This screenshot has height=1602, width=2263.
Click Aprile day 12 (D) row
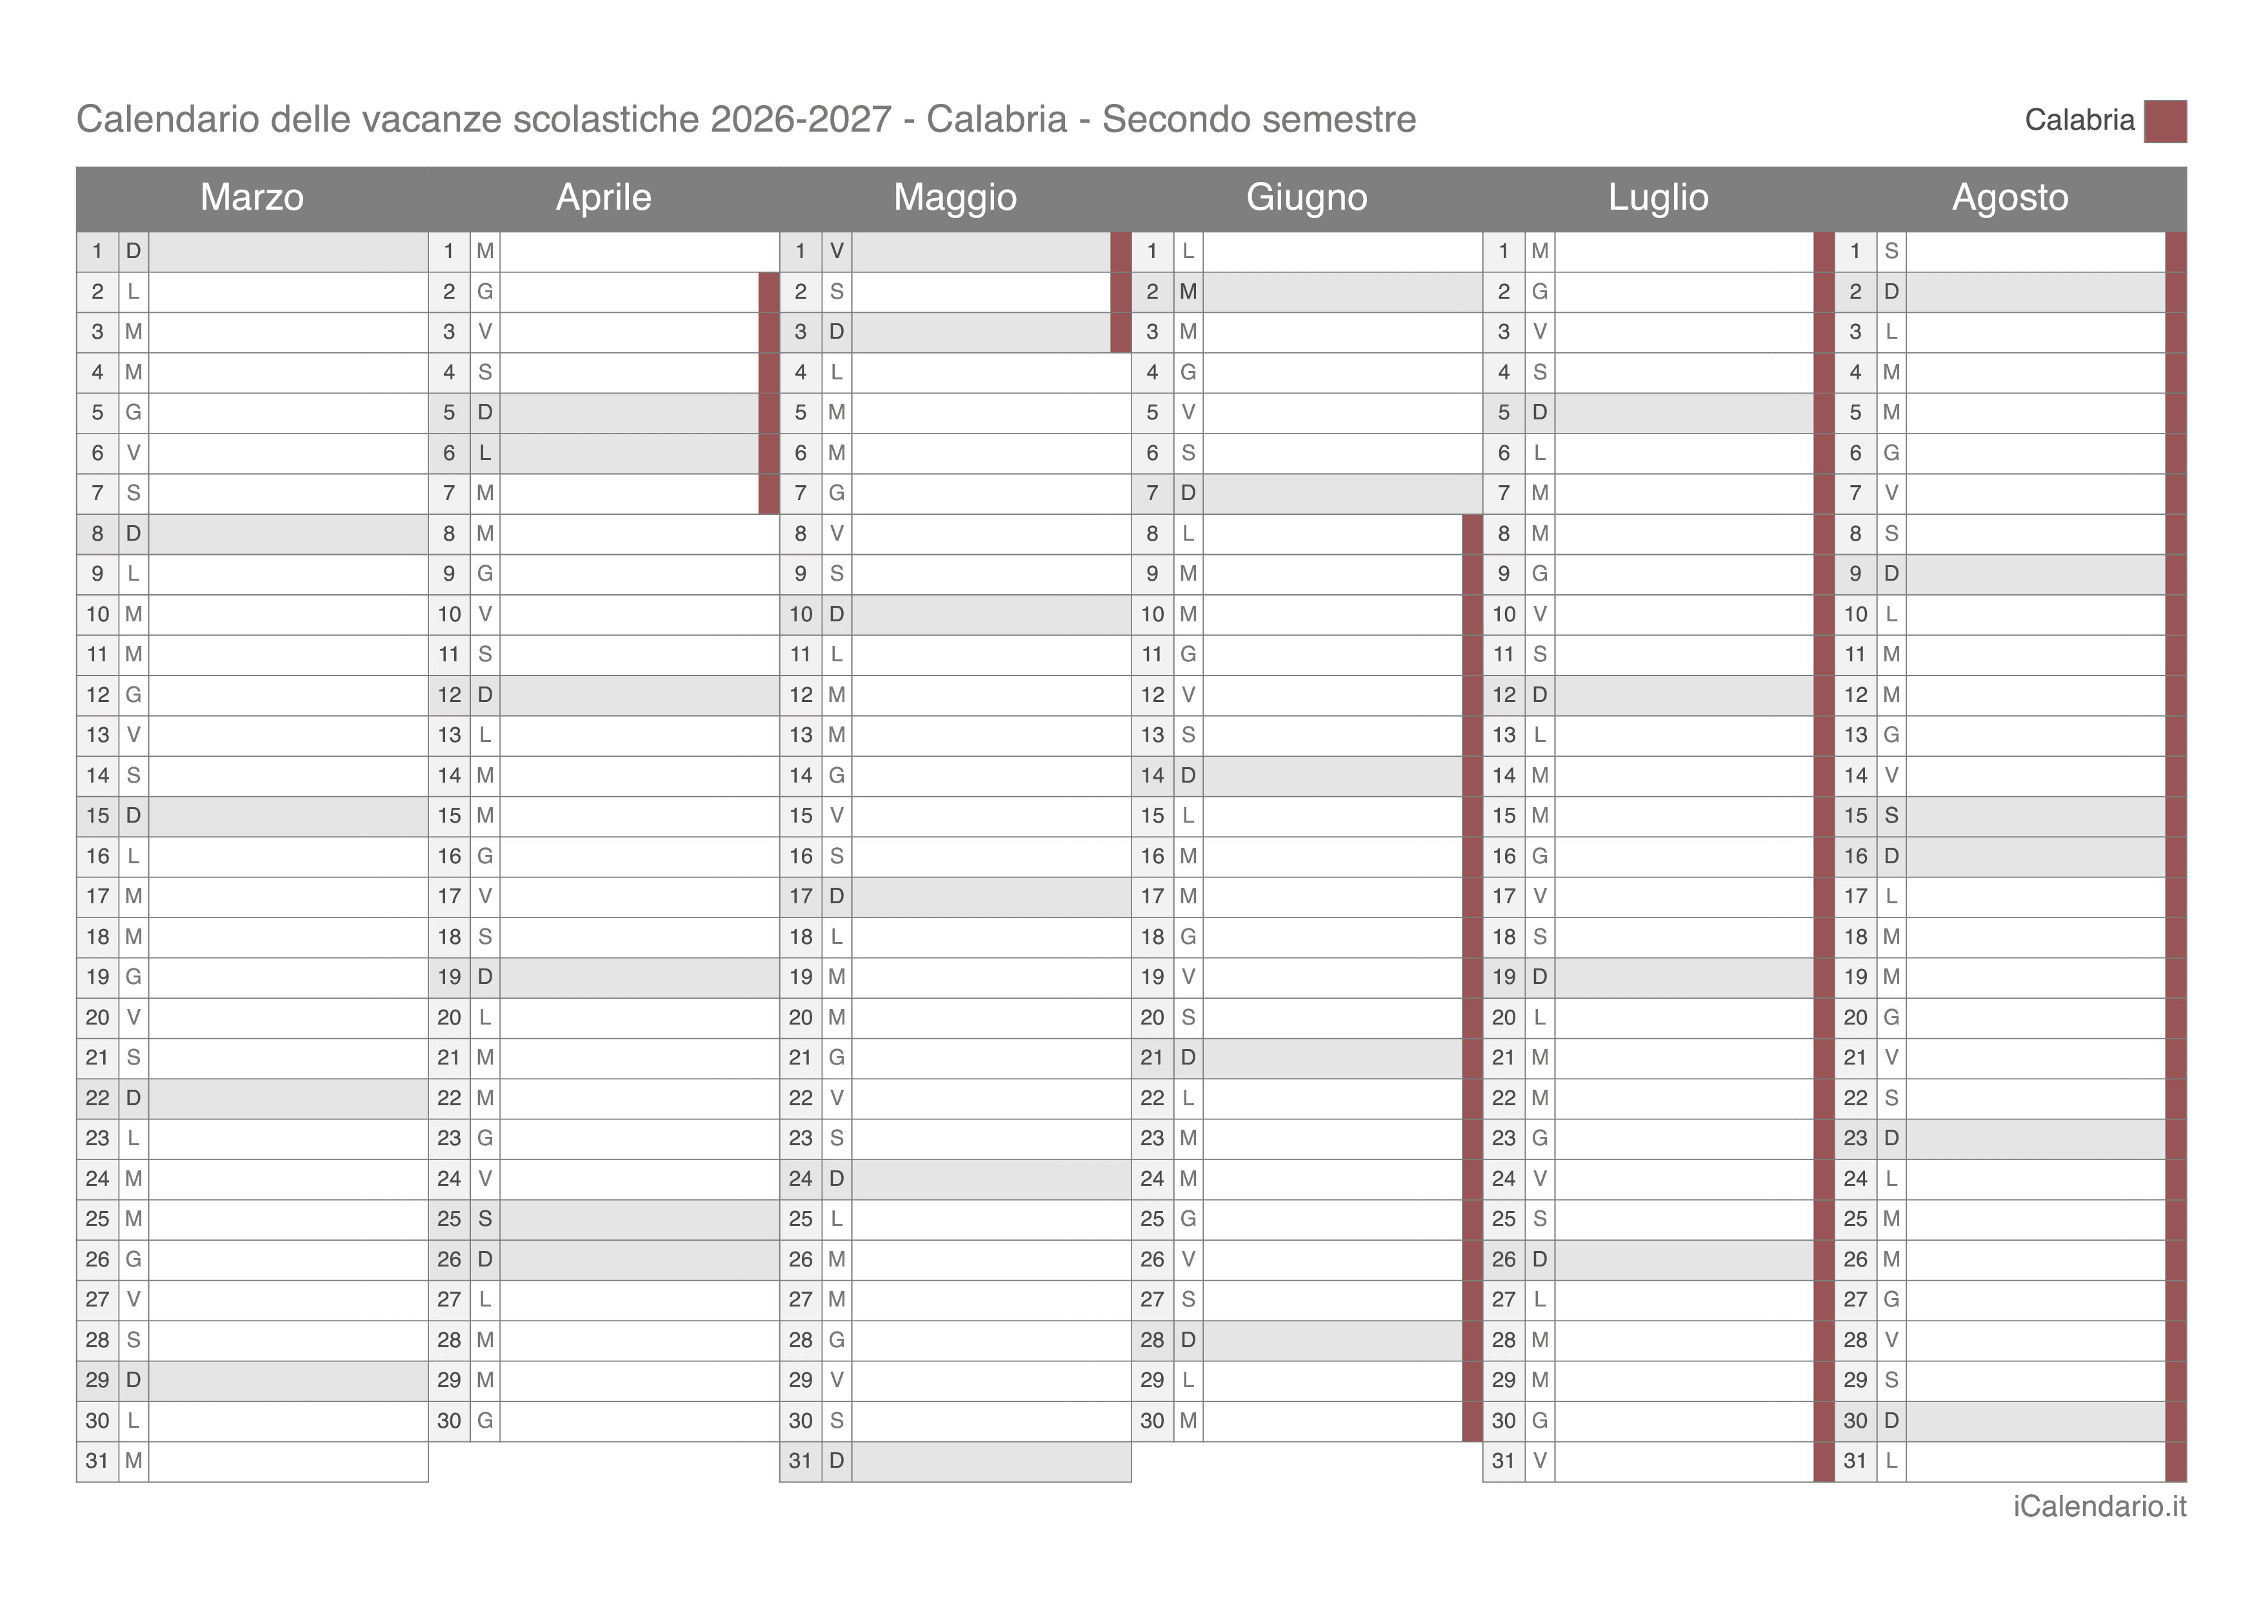(603, 694)
